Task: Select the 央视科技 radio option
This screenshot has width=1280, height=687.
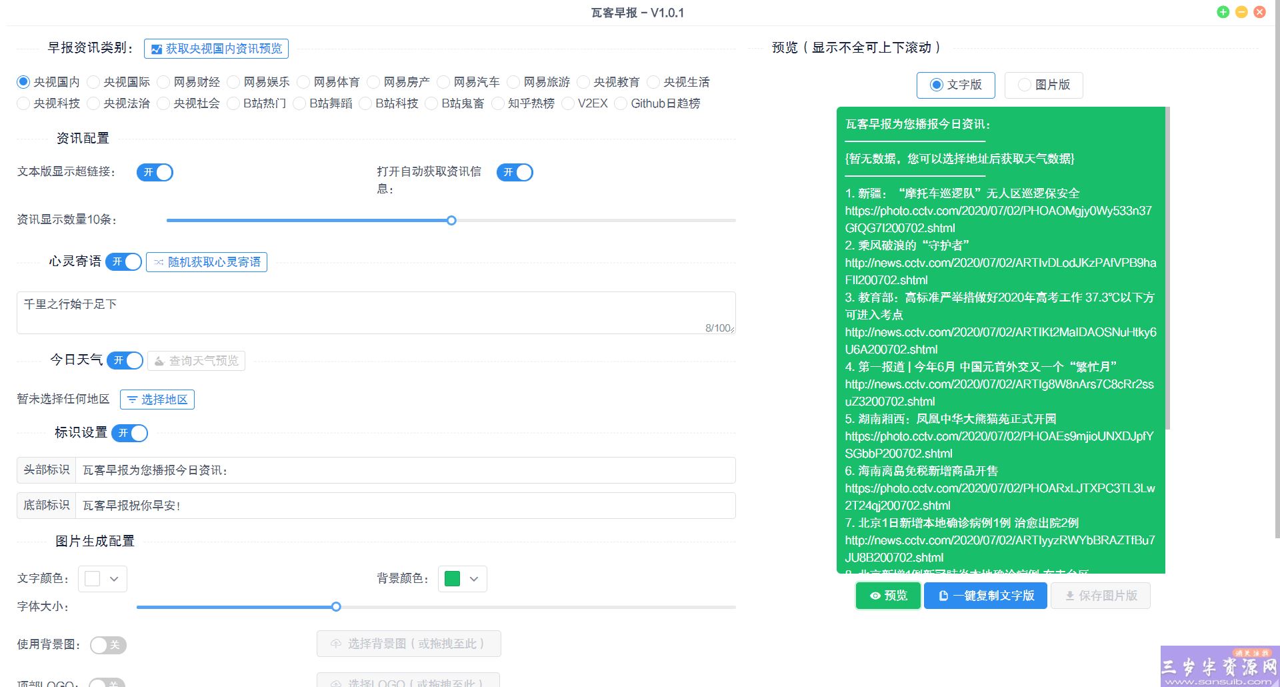Action: [48, 103]
